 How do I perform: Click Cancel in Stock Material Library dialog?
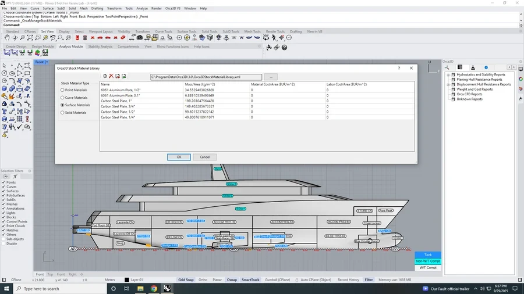click(204, 157)
